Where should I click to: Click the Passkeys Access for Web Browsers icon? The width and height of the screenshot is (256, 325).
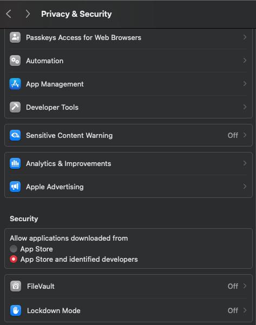click(15, 37)
